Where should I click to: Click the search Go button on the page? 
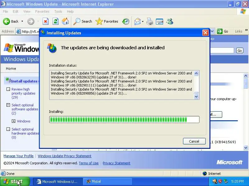[x=240, y=51]
